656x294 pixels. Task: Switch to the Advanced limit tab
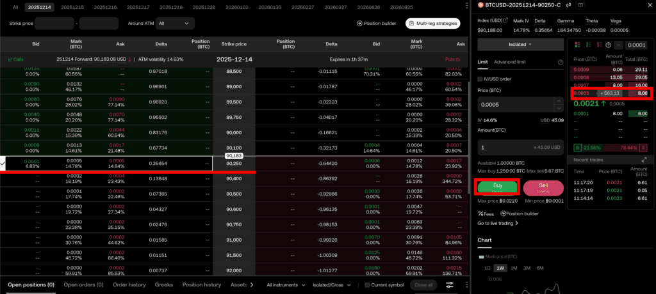(x=510, y=62)
